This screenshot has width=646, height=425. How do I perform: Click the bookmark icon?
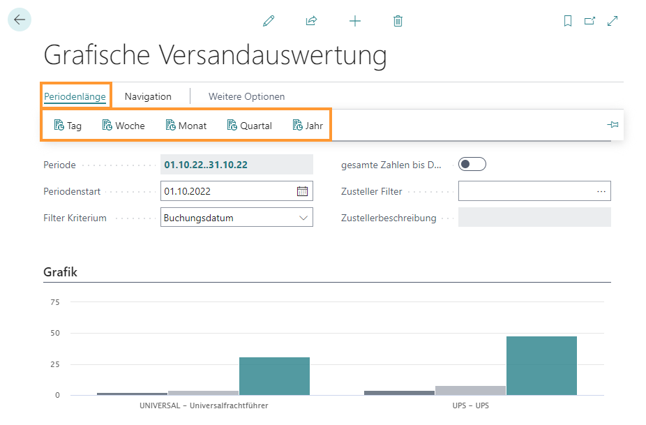(x=568, y=21)
